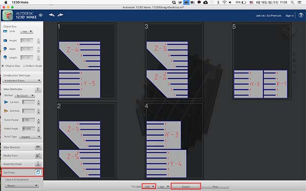Click the 1st Axis value field
This screenshot has height=191, width=306.
coord(29,102)
